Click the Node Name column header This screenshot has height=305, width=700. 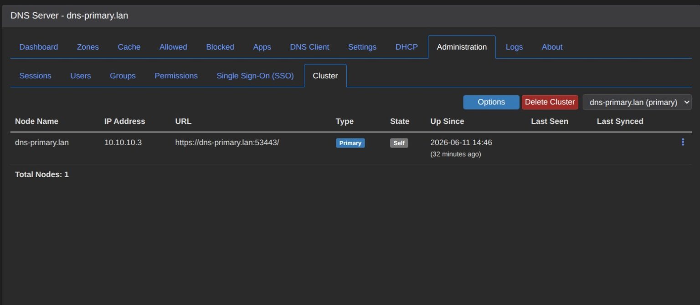[x=36, y=121]
